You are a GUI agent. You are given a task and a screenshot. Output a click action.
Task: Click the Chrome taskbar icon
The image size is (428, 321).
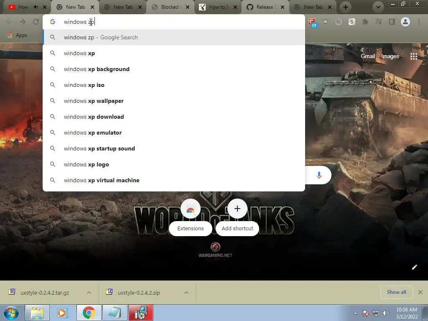pyautogui.click(x=89, y=313)
